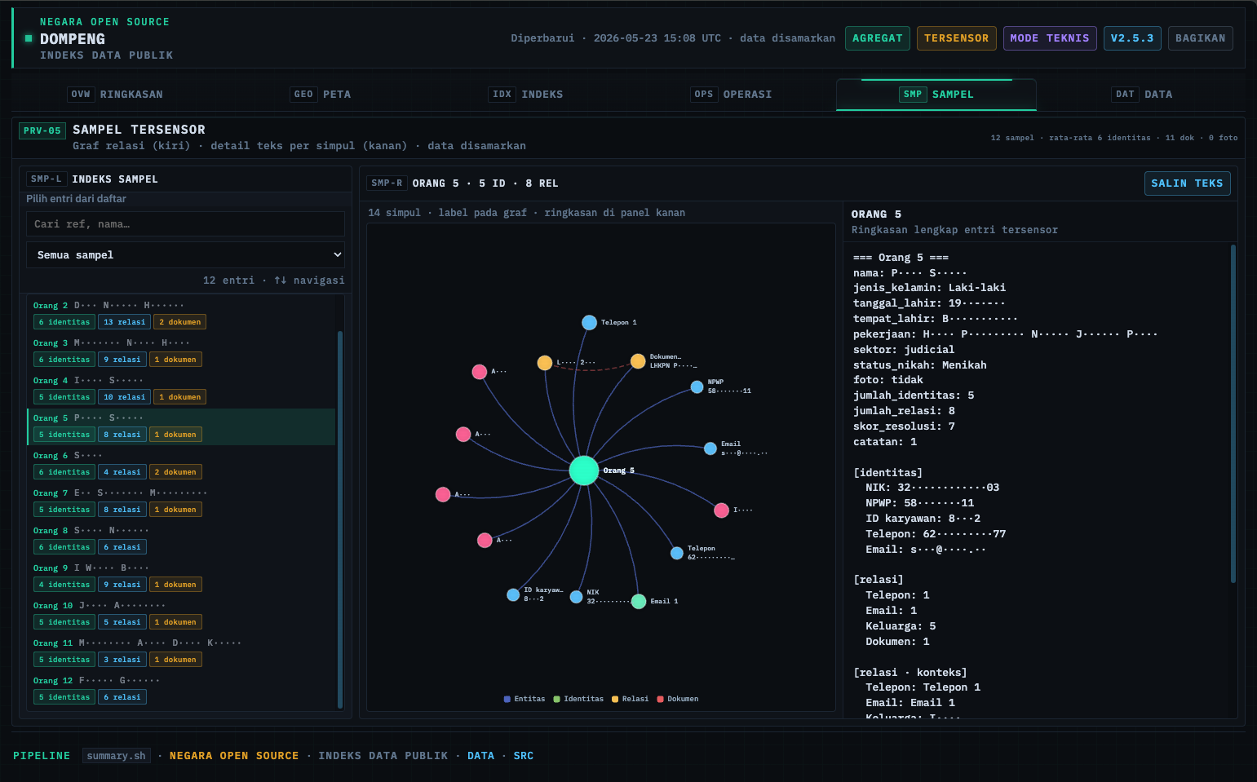Click the 3 relasi badge of Orang 11
Screen dimensions: 1257x782
pyautogui.click(x=122, y=660)
